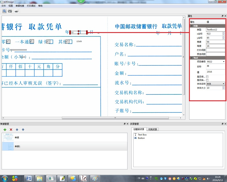Click the zoom in magnifier toolbar icon
227x182 pixels.
5,11
